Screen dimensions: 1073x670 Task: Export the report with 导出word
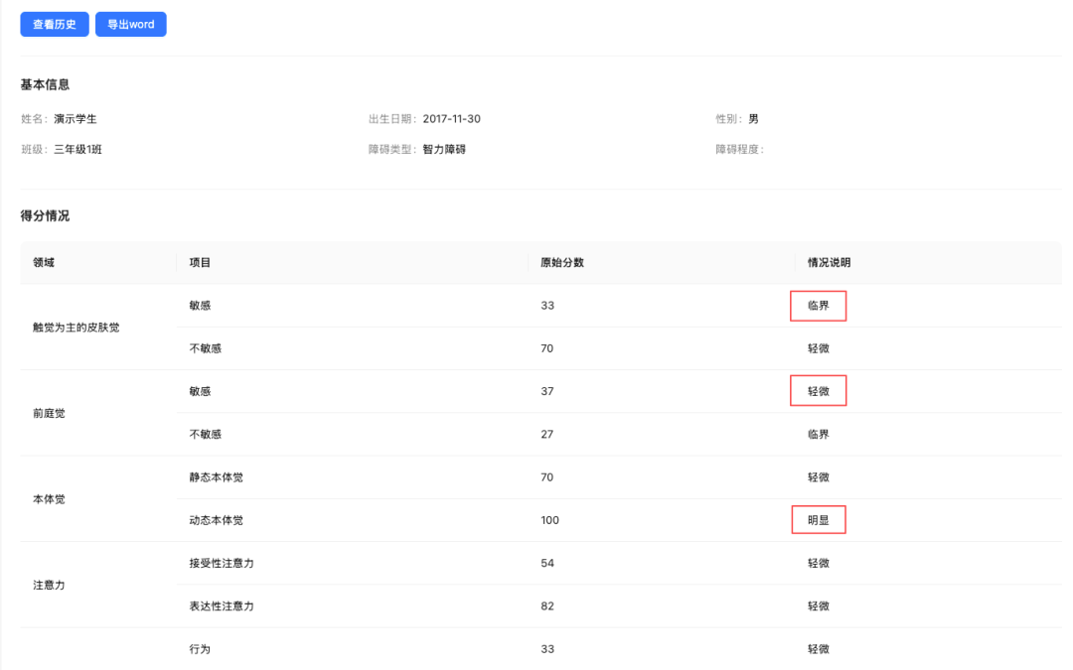[x=131, y=25]
